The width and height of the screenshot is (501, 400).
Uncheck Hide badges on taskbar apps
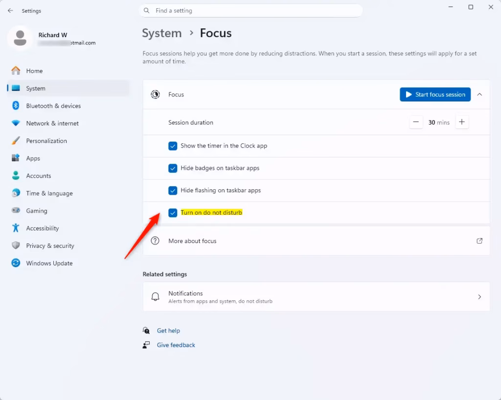(173, 168)
